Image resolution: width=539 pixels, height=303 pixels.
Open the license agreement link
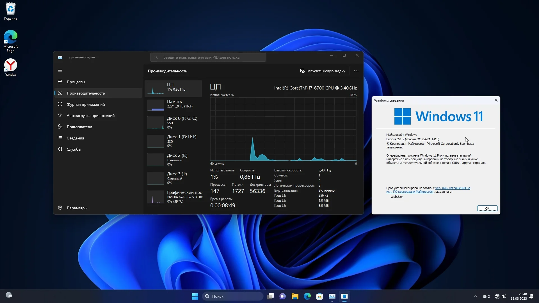tap(452, 188)
